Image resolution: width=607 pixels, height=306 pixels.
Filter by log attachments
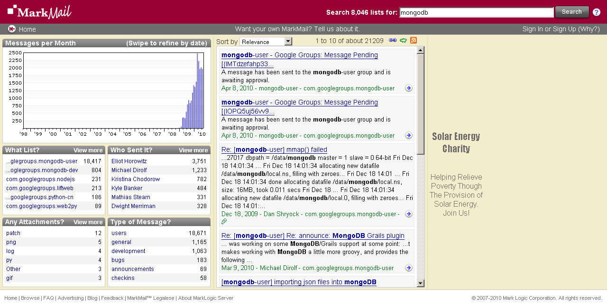coord(10,251)
